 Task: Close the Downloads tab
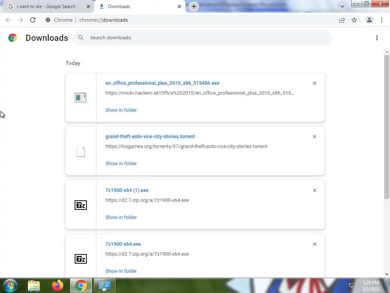tap(179, 6)
